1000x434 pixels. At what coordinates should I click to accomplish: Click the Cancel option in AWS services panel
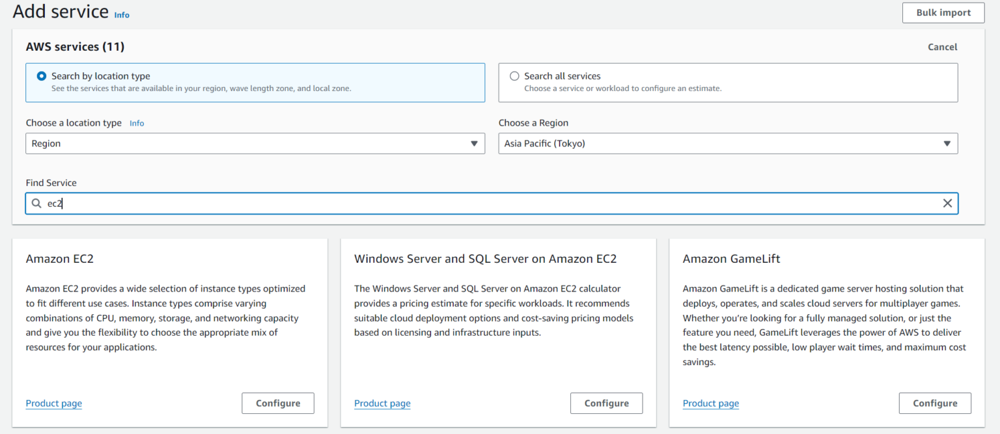942,46
